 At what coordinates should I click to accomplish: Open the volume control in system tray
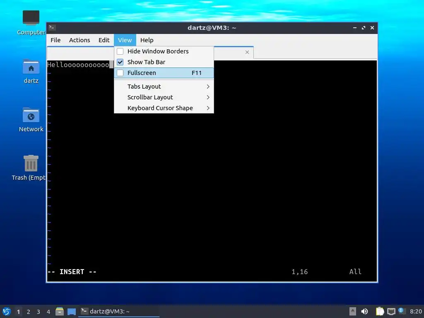[364, 311]
